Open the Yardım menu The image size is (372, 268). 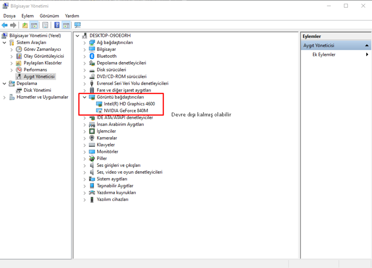coord(72,16)
